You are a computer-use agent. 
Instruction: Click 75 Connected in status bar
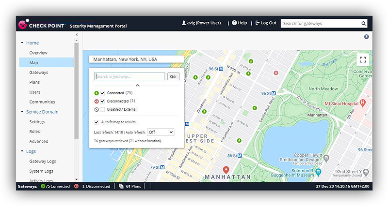coord(55,186)
